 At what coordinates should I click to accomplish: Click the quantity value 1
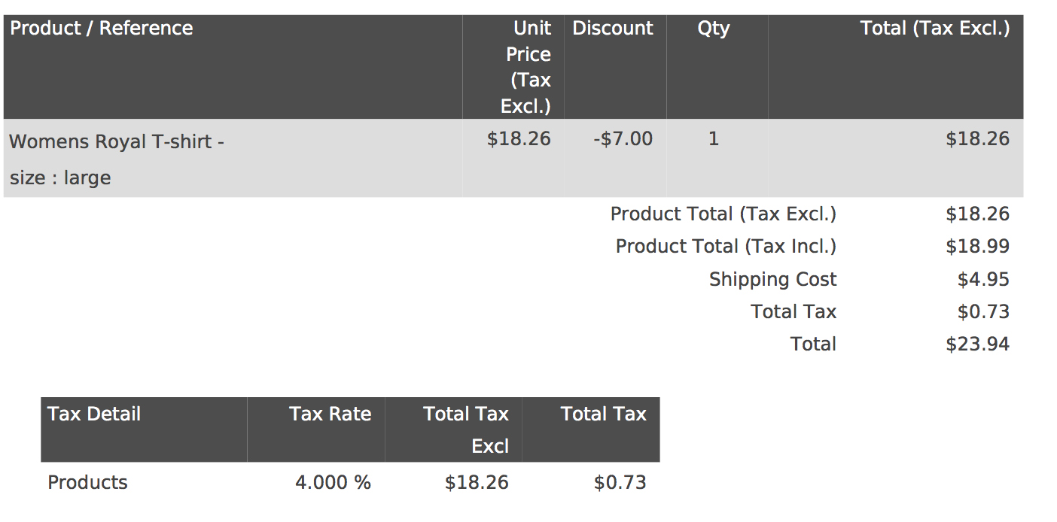tap(714, 139)
